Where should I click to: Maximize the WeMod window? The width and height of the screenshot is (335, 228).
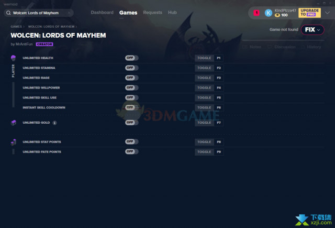click(x=324, y=3)
